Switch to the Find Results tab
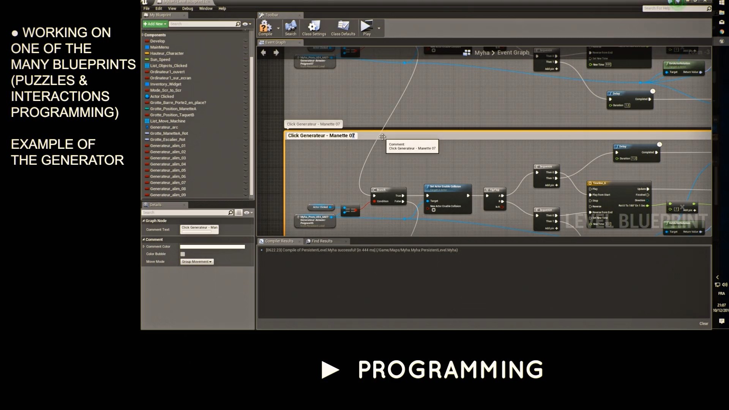729x410 pixels. [x=322, y=241]
